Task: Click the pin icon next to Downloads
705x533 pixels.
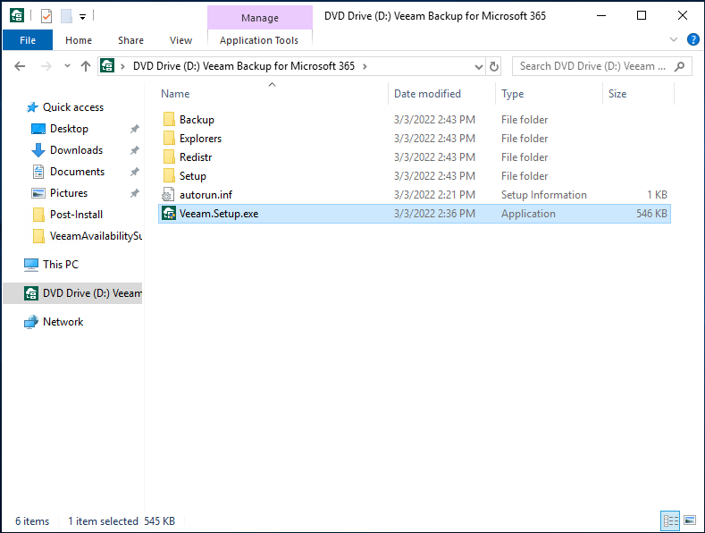Action: tap(134, 150)
